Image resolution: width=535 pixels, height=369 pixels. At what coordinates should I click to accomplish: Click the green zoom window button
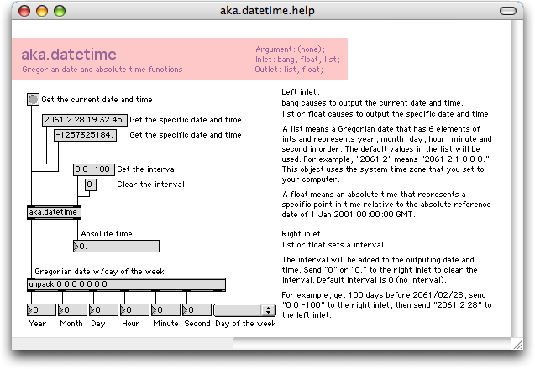coord(60,11)
